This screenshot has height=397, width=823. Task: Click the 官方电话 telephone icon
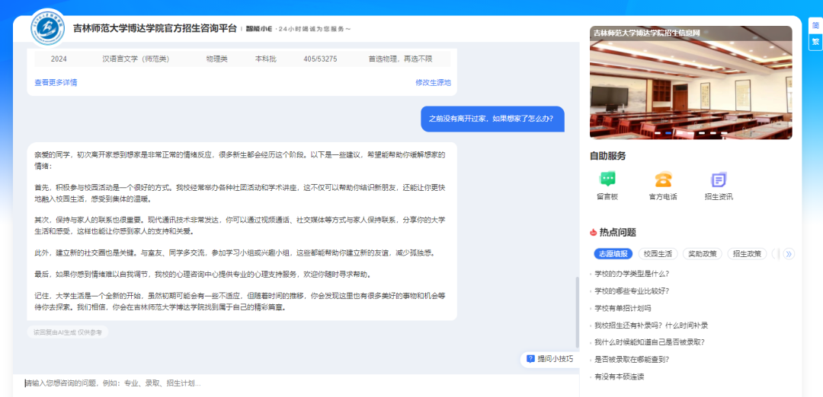(662, 180)
